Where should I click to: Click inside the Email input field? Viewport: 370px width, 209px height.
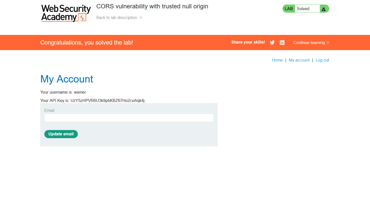(x=129, y=118)
